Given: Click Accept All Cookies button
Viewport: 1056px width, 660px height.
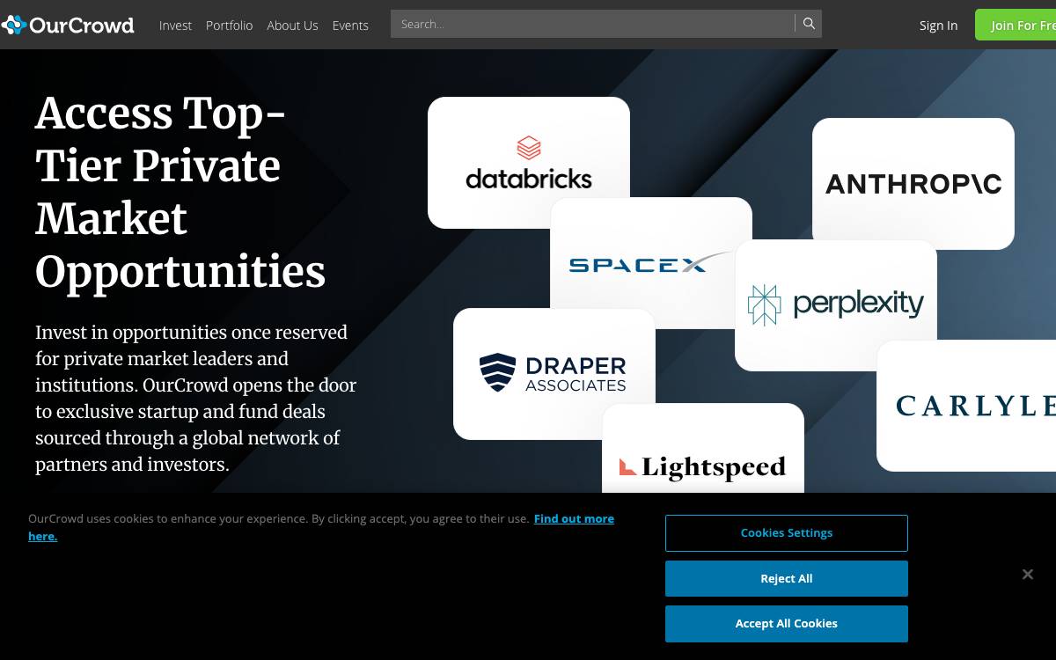Looking at the screenshot, I should click(787, 624).
